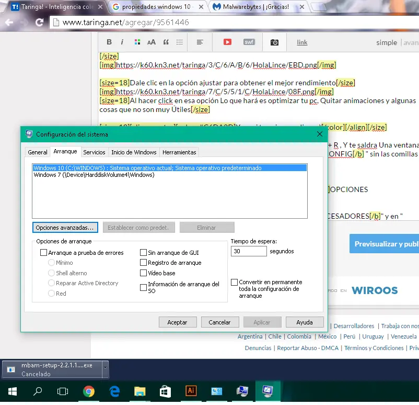Viewport: 419px width, 405px height.
Task: Open Google Chrome from the taskbar
Action: (89, 391)
